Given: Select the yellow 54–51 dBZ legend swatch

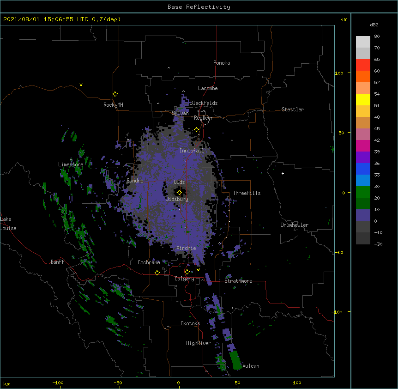Looking at the screenshot, I should tap(363, 99).
